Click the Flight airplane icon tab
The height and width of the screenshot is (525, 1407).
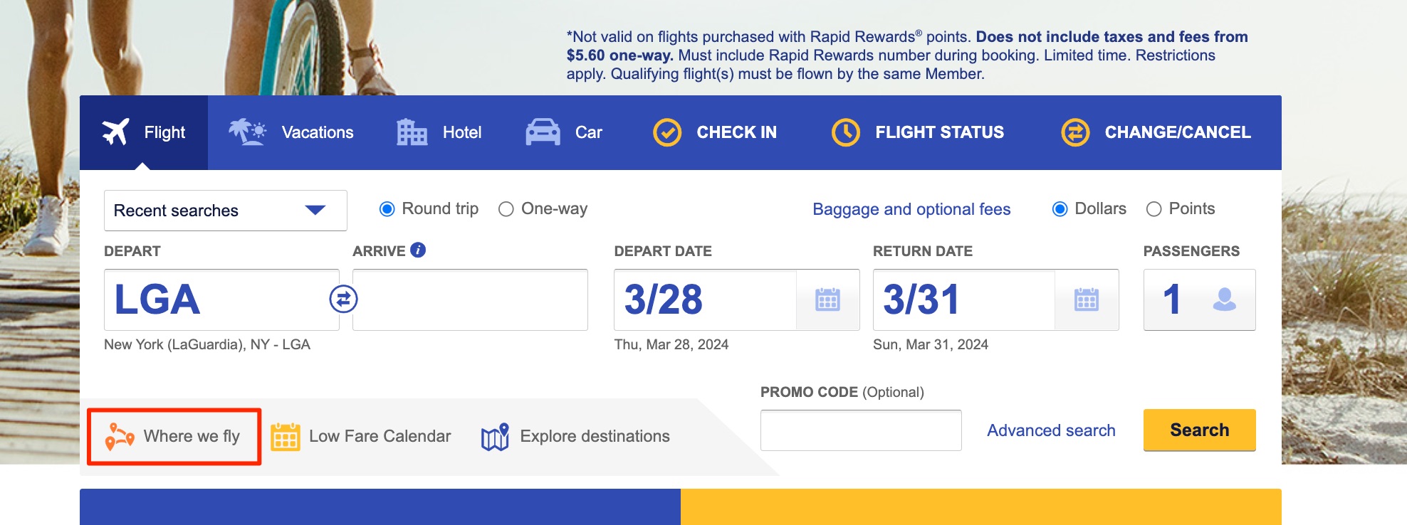click(x=116, y=132)
